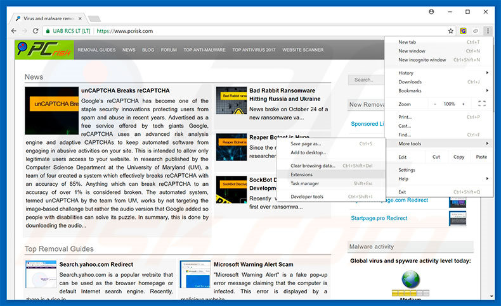
Task: Select Clear browsing data... in submenu
Action: [331, 166]
